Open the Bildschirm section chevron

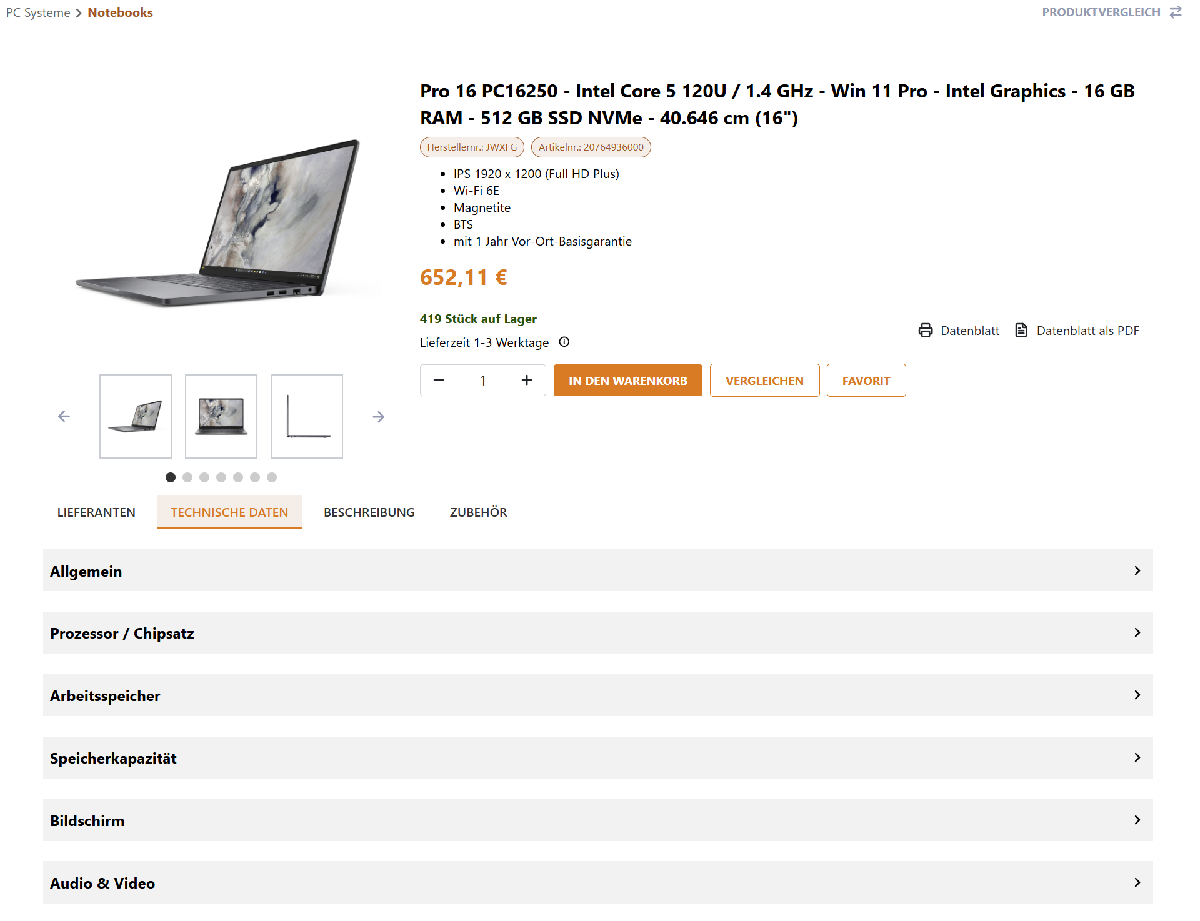click(1137, 820)
